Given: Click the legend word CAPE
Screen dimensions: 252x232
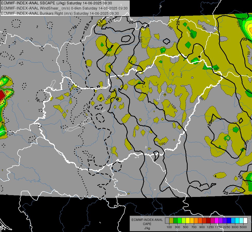Looking at the screenshot, I should click(147, 224).
